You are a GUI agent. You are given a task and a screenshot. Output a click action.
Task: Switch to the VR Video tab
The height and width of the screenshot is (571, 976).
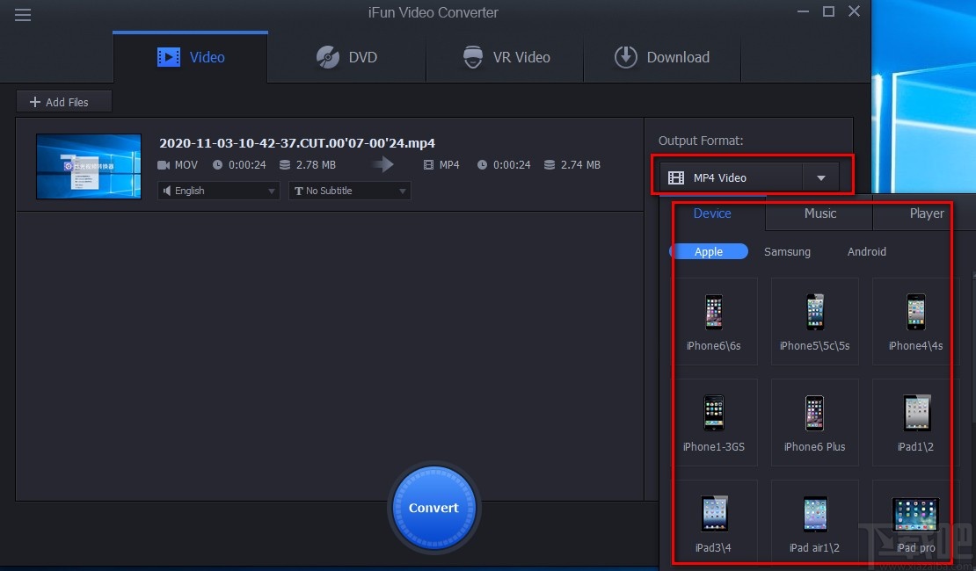pos(506,57)
